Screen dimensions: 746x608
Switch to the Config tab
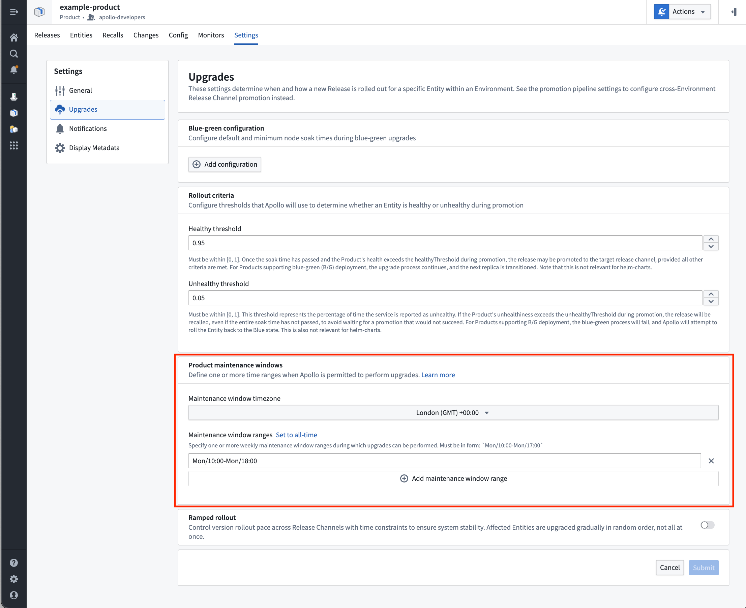tap(178, 35)
